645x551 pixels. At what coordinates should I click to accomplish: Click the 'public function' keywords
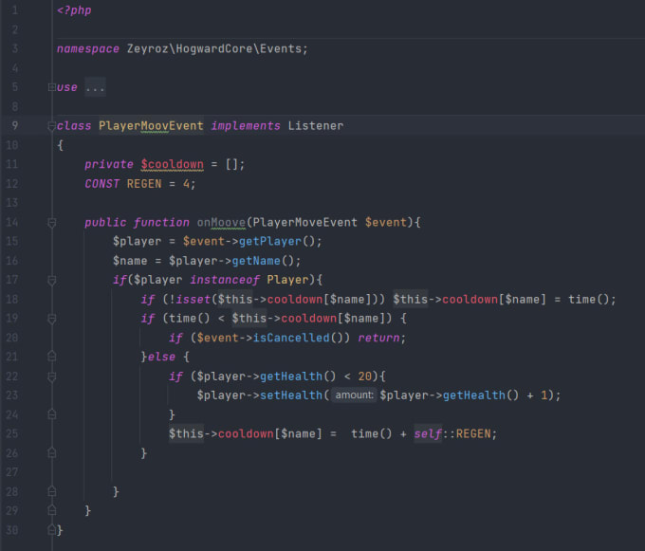point(137,223)
